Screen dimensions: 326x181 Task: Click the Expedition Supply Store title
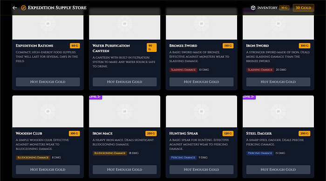pos(57,8)
